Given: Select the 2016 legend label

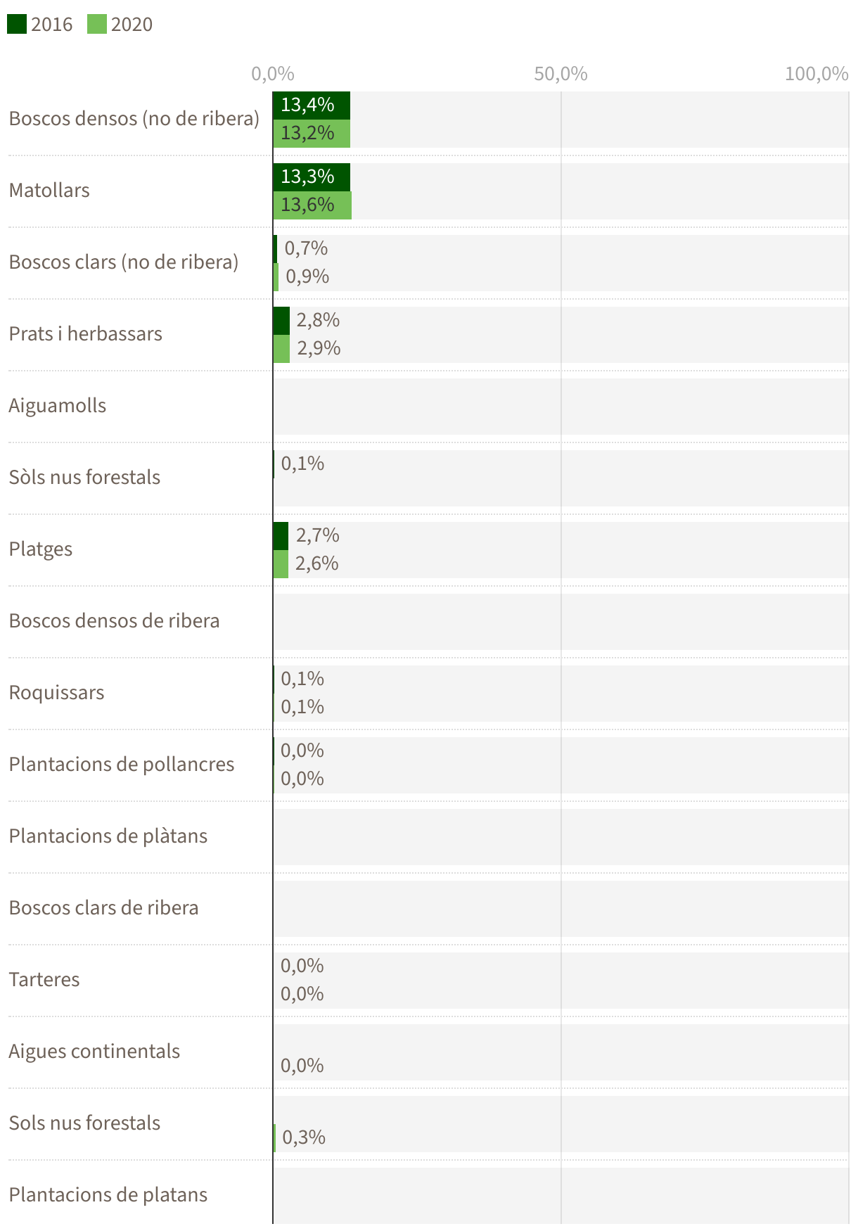Looking at the screenshot, I should [x=51, y=25].
